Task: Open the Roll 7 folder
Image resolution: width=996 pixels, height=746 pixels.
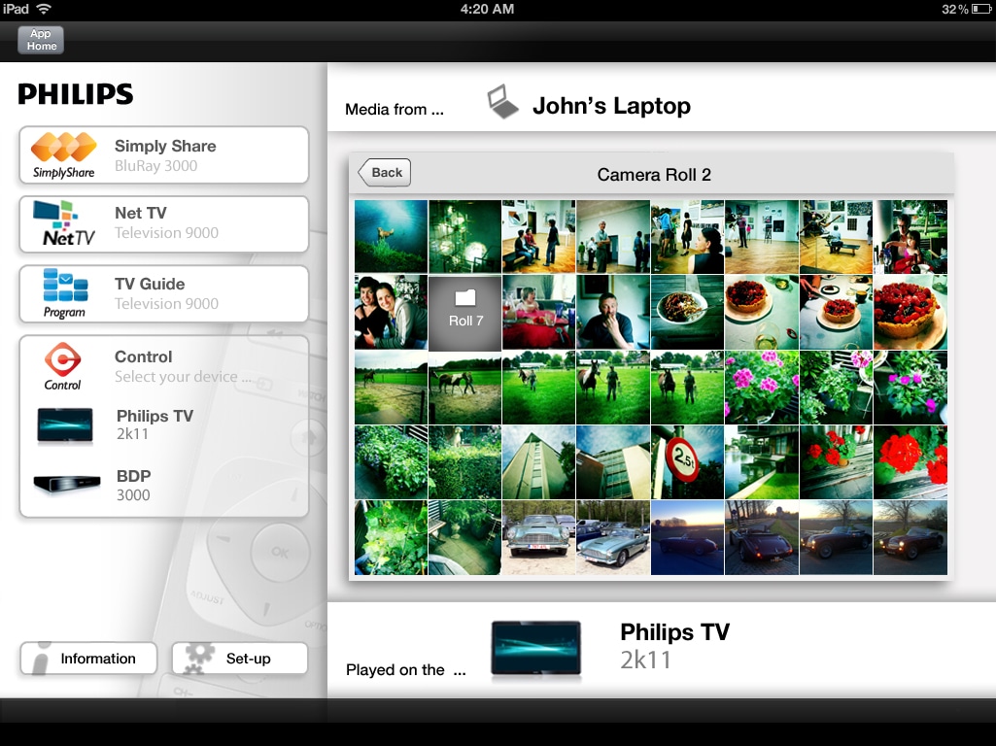Action: tap(465, 313)
